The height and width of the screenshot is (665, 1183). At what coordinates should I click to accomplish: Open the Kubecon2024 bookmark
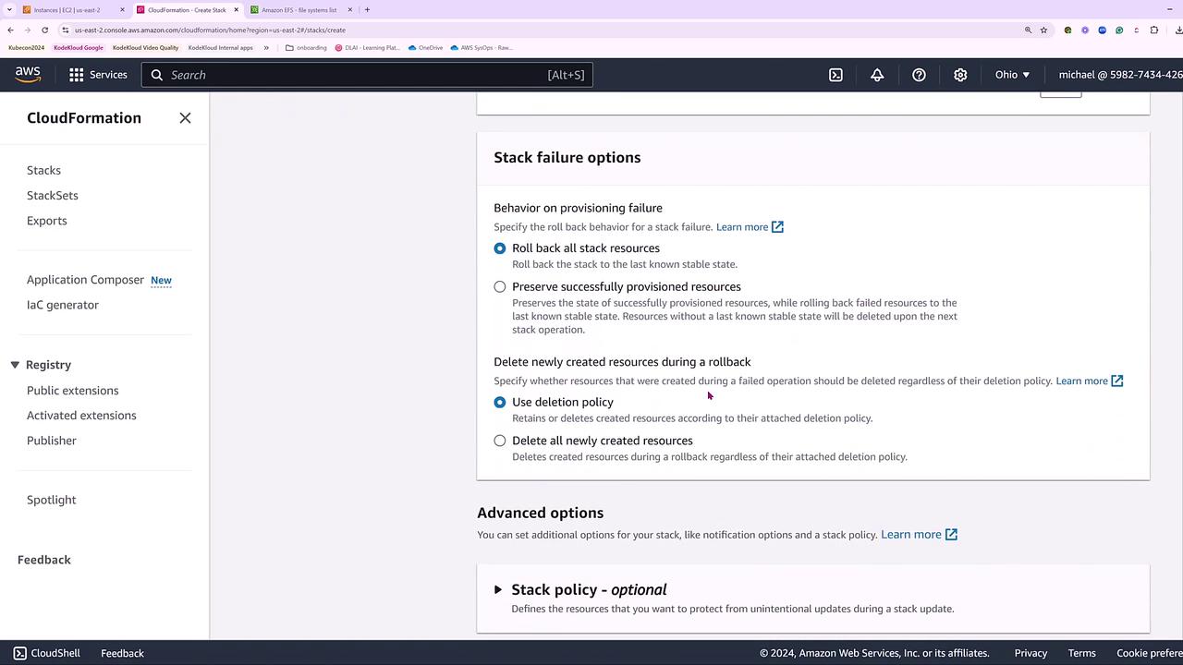click(27, 47)
